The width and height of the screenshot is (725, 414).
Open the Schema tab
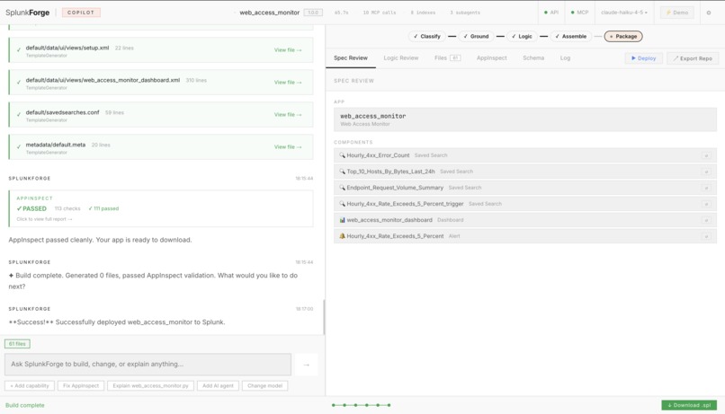tap(533, 58)
